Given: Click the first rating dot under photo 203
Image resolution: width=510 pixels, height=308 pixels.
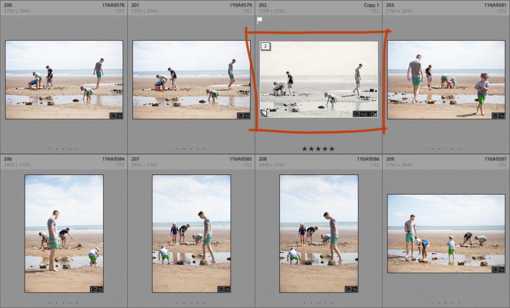Looking at the screenshot, I should pyautogui.click(x=432, y=149).
